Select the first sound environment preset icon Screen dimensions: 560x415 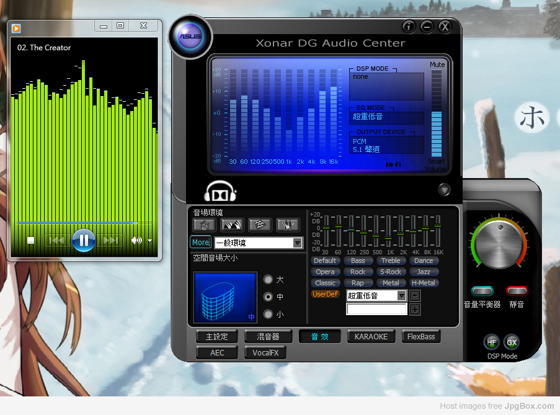(204, 225)
